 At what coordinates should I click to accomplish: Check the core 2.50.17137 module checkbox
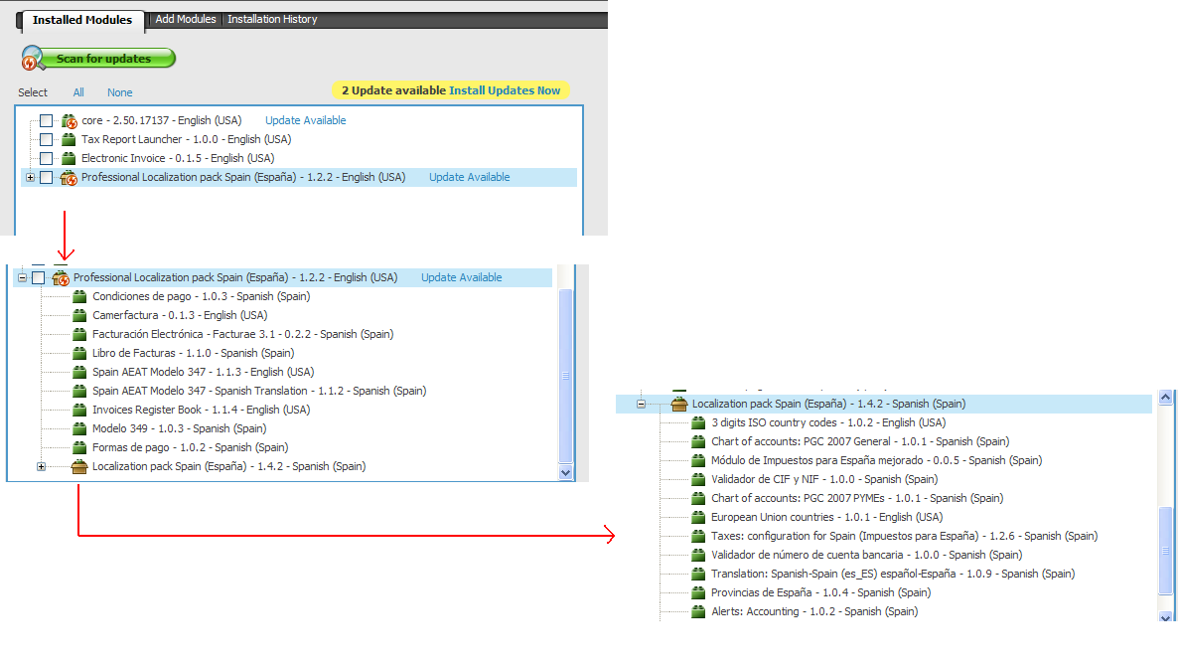point(47,121)
